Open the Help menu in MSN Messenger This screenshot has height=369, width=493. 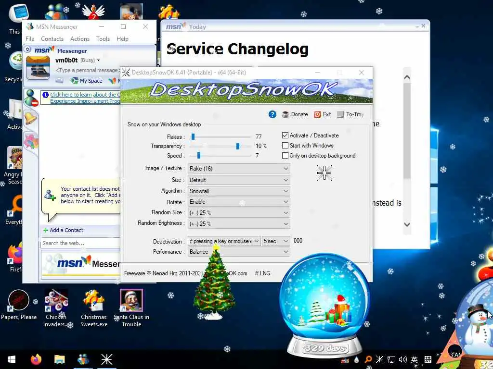tap(122, 39)
